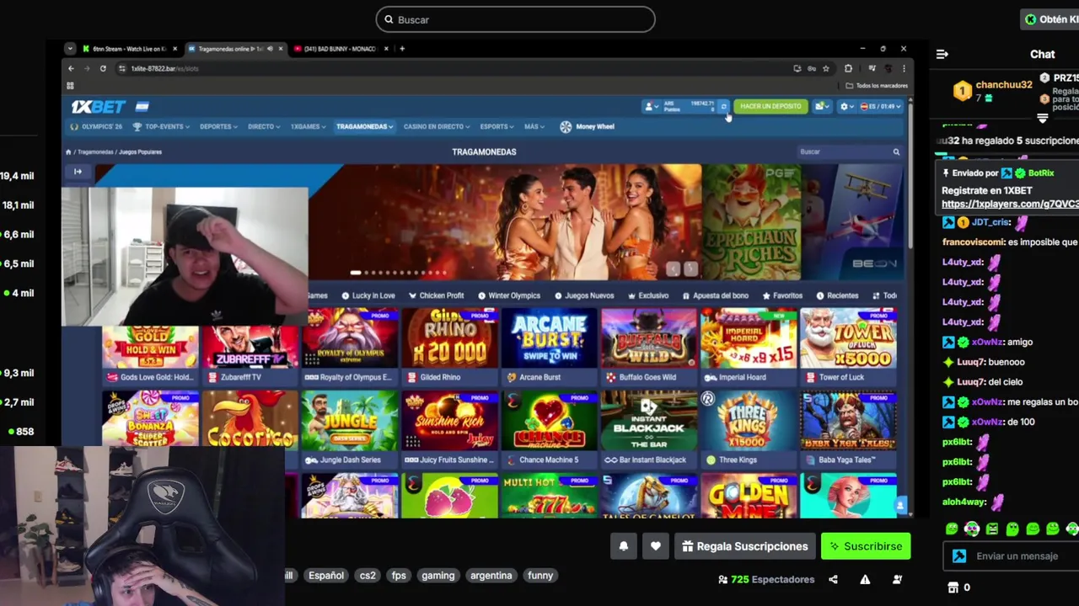Viewport: 1079px width, 606px height.
Task: Click the report warning triangle icon
Action: (x=865, y=579)
